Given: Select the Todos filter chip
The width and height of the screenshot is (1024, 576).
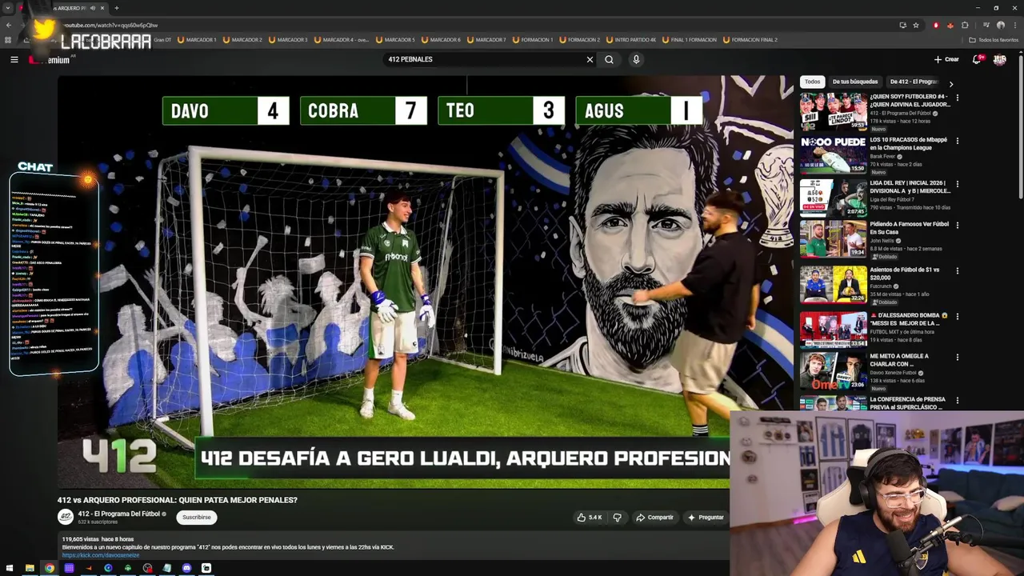Looking at the screenshot, I should 812,82.
